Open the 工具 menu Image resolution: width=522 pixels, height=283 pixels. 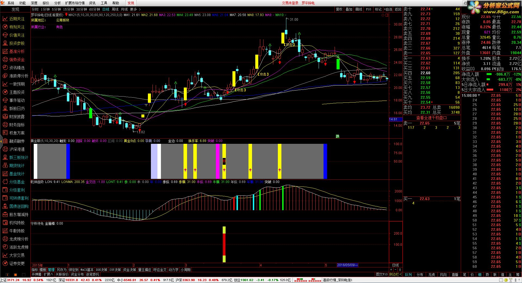point(104,3)
